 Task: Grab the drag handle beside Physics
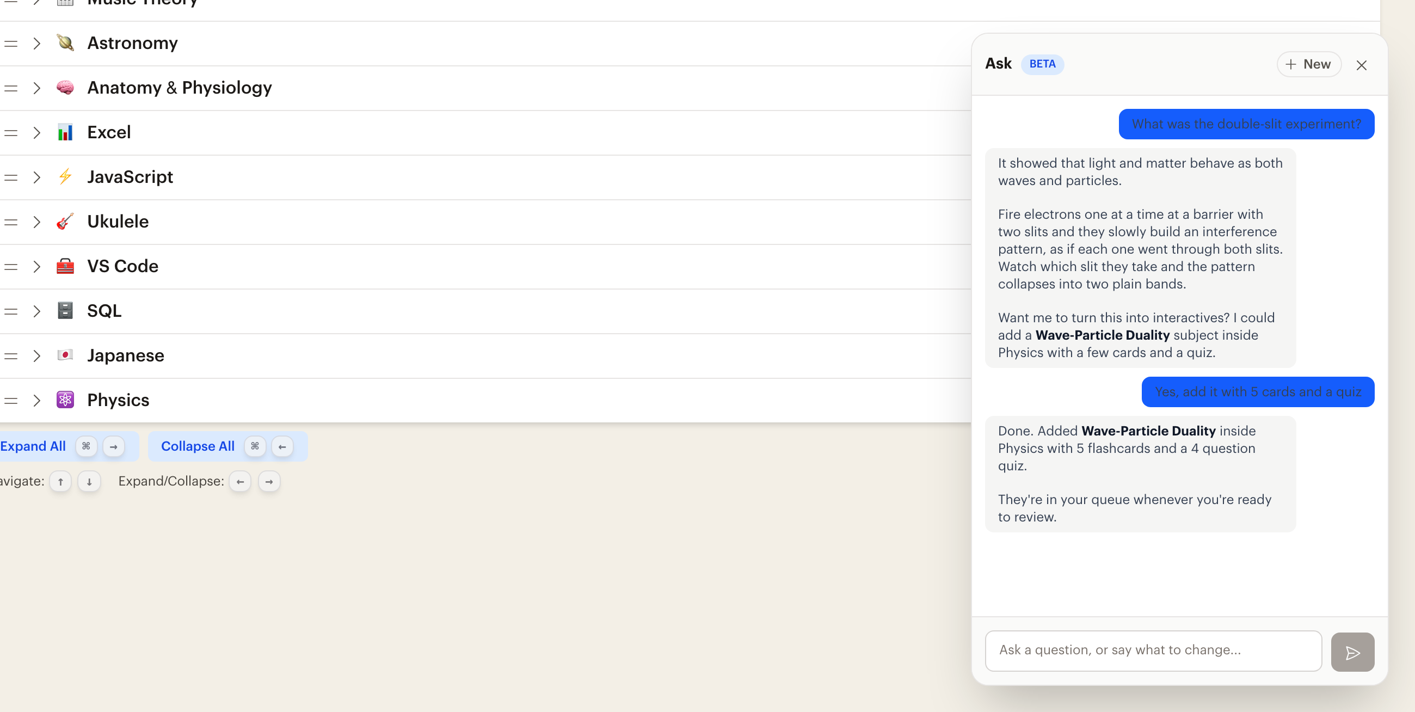[11, 401]
